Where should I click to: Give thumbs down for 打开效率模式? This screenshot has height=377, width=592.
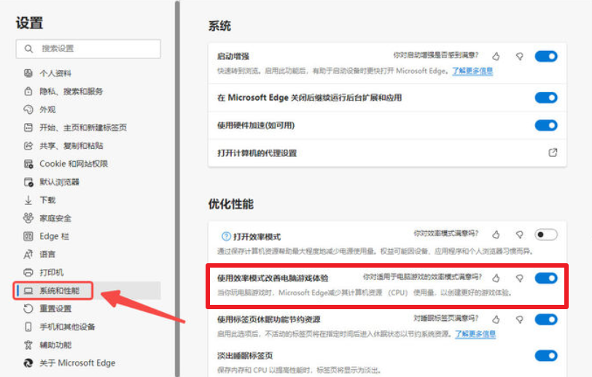pyautogui.click(x=520, y=235)
